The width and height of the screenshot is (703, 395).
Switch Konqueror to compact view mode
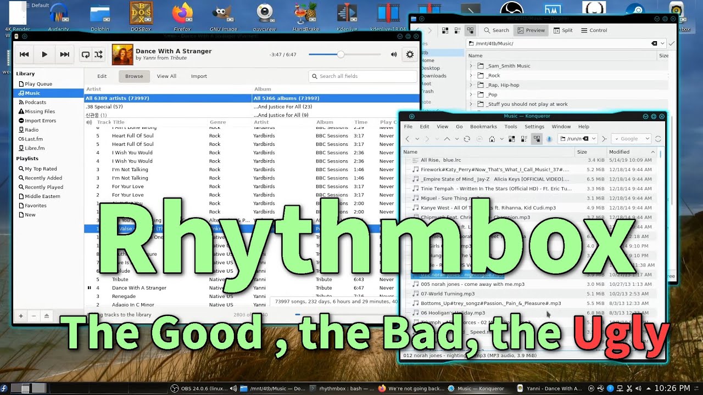pos(524,139)
